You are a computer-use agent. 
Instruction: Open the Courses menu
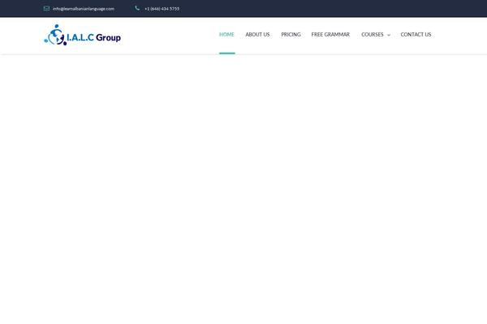[x=373, y=34]
